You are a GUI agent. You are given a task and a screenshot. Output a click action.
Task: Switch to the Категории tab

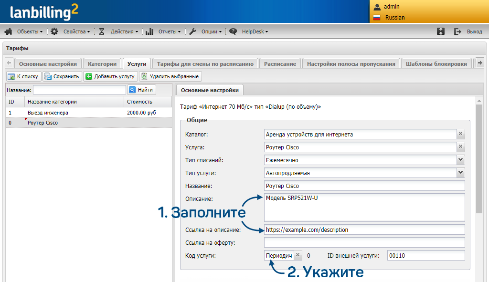(x=102, y=64)
